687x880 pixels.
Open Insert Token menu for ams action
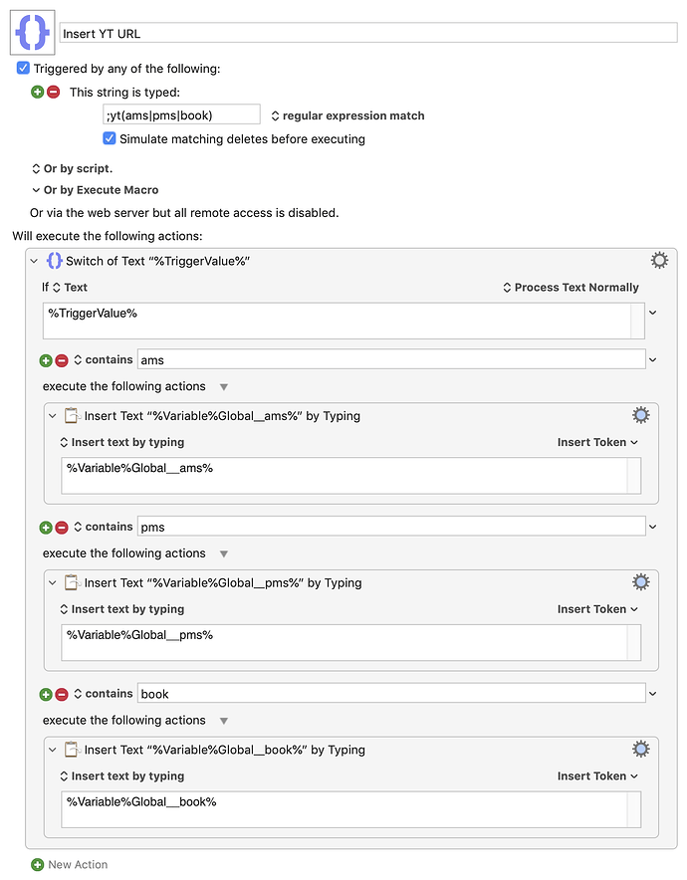point(597,442)
